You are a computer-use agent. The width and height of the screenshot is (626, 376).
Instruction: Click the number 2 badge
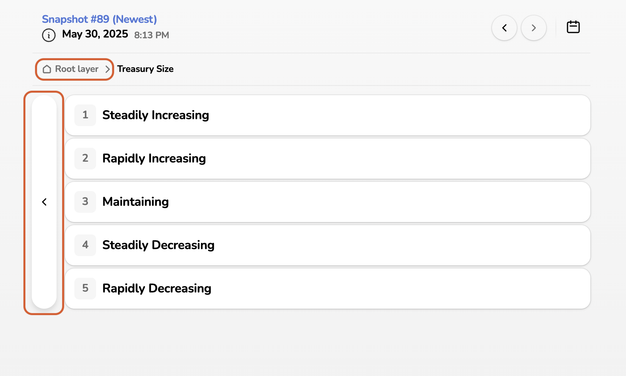(x=85, y=159)
